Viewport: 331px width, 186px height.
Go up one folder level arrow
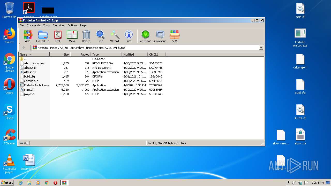[x=24, y=48]
